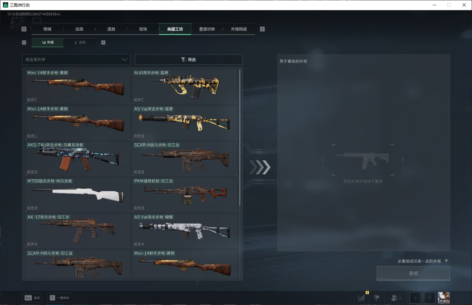This screenshot has width=472, height=305.
Task: Switch to the 曼德尔砖 tab
Action: tap(207, 29)
